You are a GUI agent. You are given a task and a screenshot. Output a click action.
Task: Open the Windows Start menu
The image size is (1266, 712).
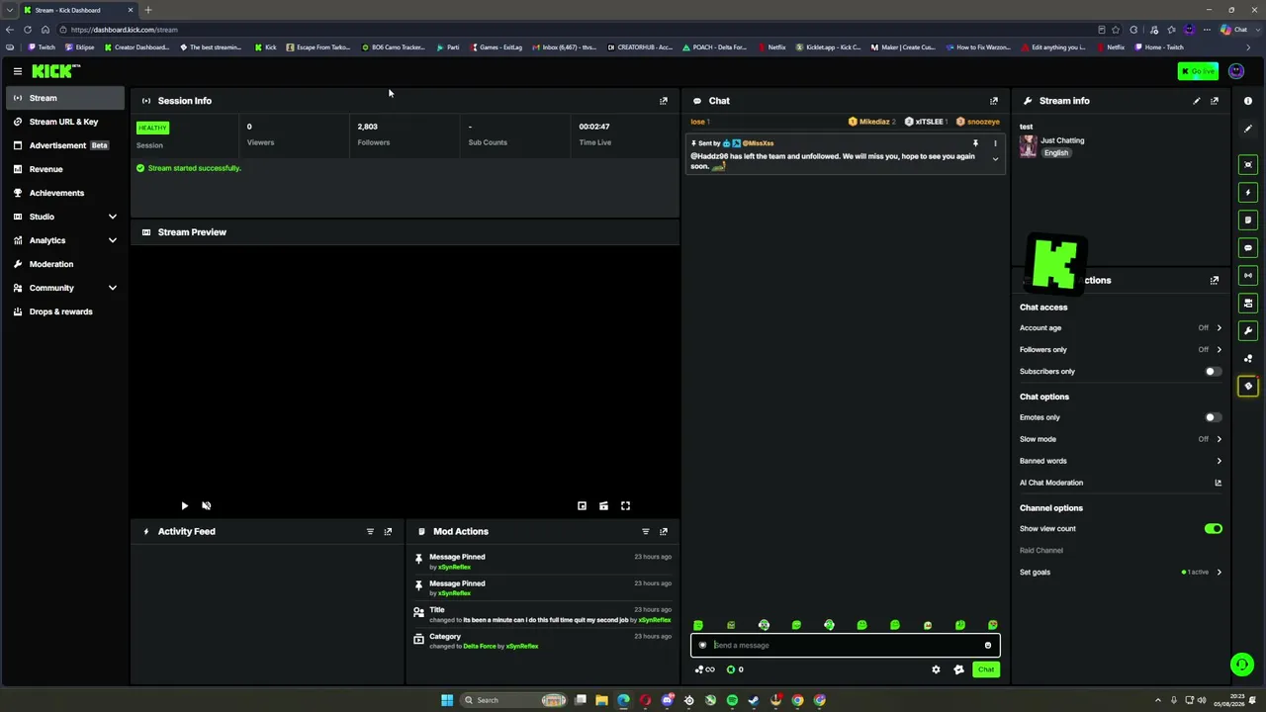click(447, 700)
